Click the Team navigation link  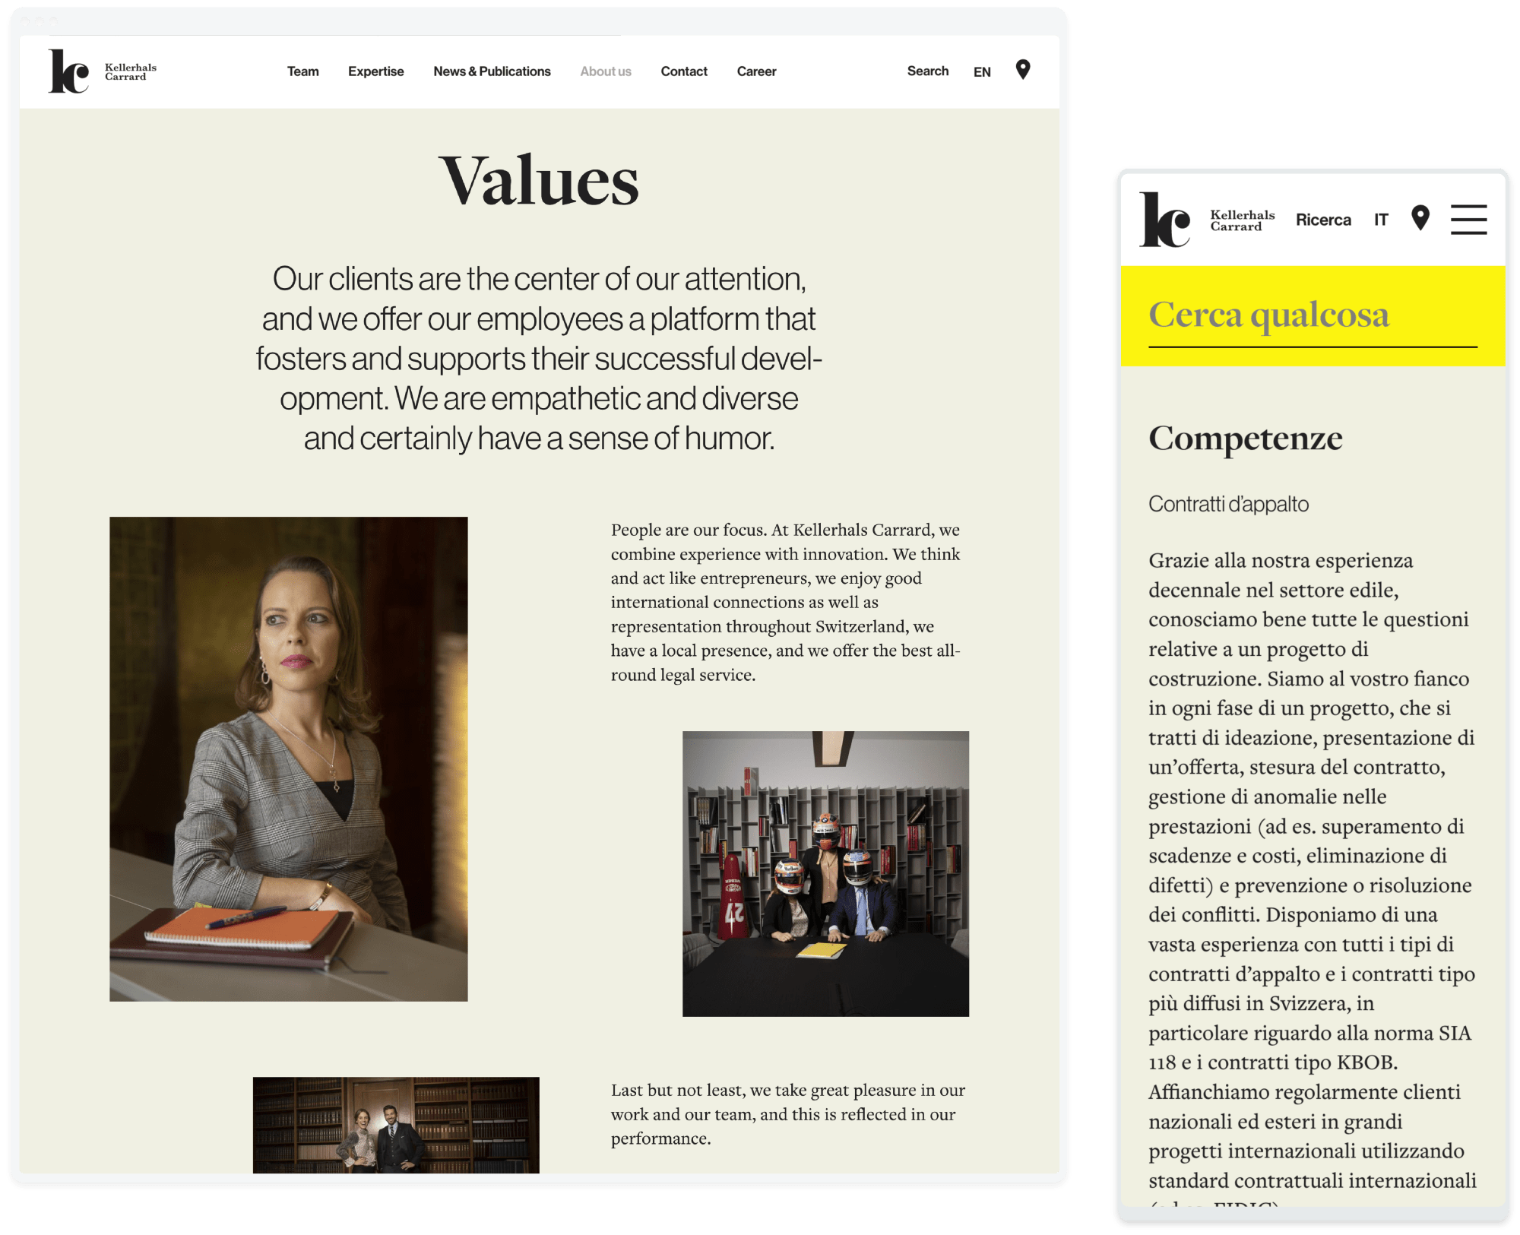tap(301, 72)
